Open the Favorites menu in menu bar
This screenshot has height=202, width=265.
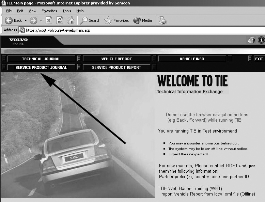[x=49, y=11]
